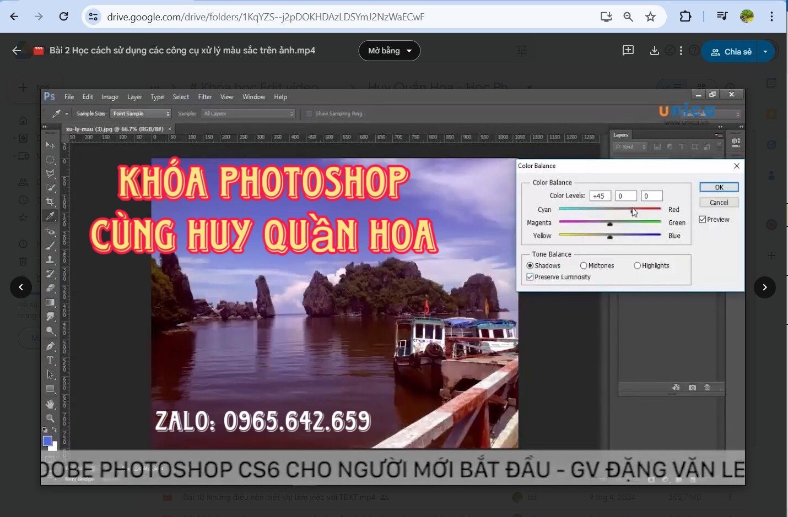Screen dimensions: 788x517
Task: Open the Photoshop Window menu
Action: [253, 97]
